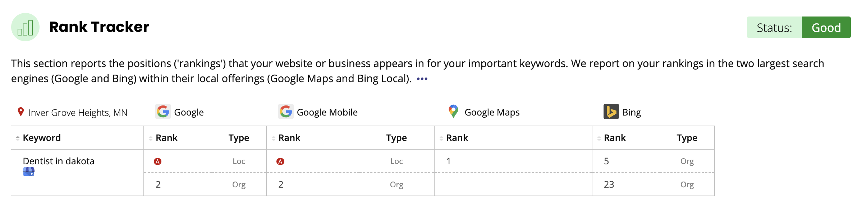Click the Rank Tracker bar chart icon
The width and height of the screenshot is (862, 216).
coord(25,27)
